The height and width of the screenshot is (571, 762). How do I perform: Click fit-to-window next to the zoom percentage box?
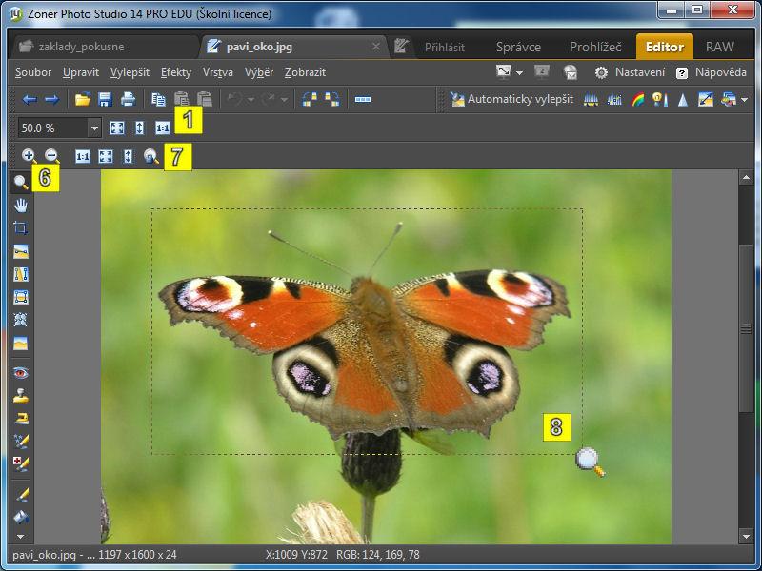click(117, 128)
